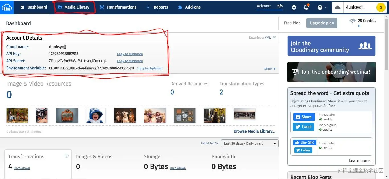Open the Storage Breakdown link

pos(178,168)
